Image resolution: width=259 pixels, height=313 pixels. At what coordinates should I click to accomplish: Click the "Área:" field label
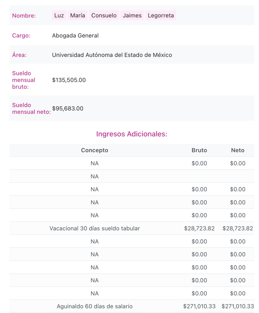[19, 55]
